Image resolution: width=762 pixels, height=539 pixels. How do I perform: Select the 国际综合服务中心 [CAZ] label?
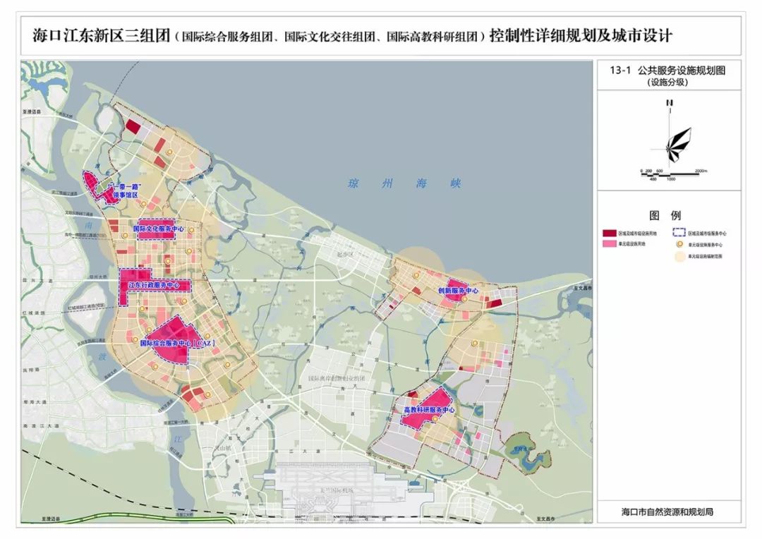(x=177, y=343)
